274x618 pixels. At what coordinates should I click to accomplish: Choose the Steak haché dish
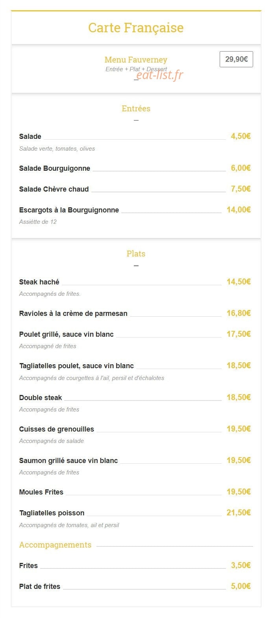coord(39,282)
